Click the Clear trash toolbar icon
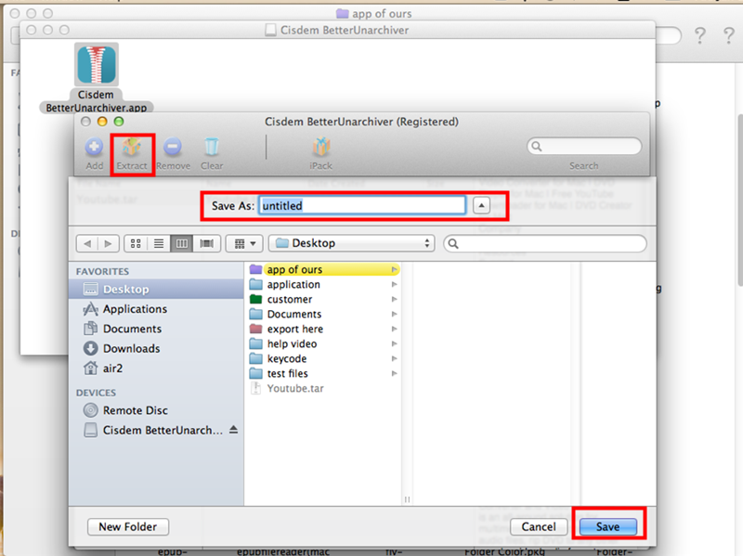Screen dimensions: 743x556 (212, 148)
